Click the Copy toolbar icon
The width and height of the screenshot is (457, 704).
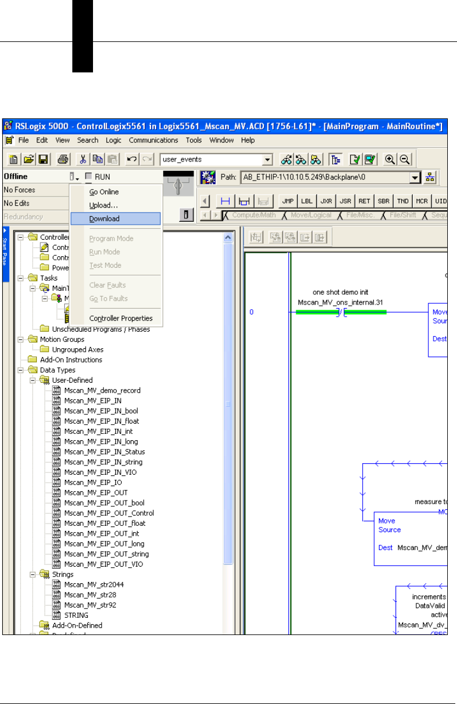98,160
